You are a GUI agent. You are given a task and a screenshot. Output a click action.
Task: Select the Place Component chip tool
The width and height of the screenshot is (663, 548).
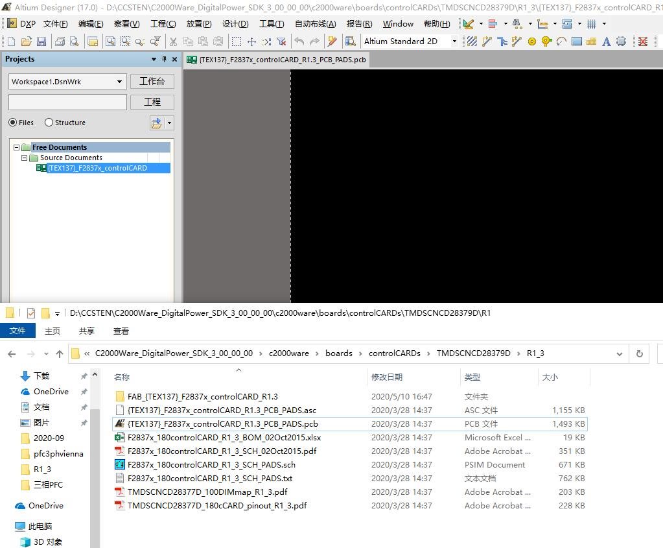[x=621, y=41]
